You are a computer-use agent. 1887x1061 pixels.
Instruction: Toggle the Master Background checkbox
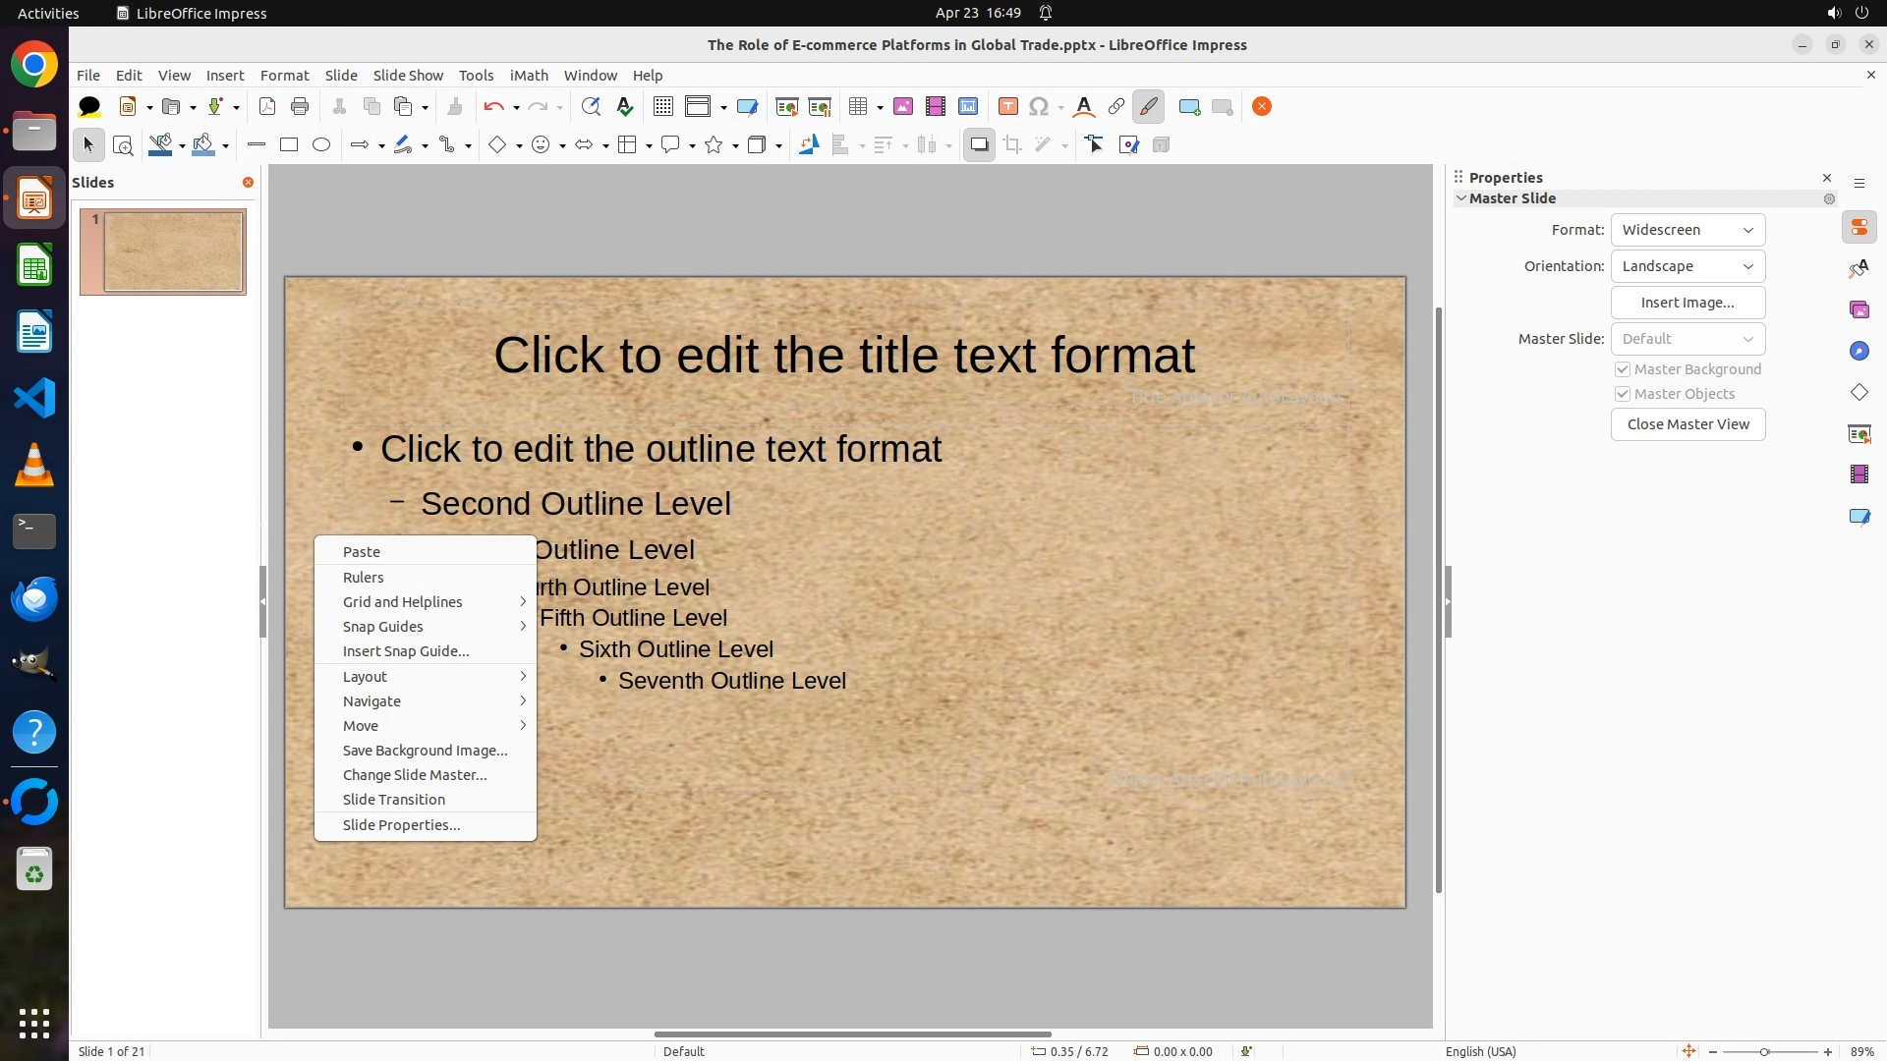point(1623,369)
